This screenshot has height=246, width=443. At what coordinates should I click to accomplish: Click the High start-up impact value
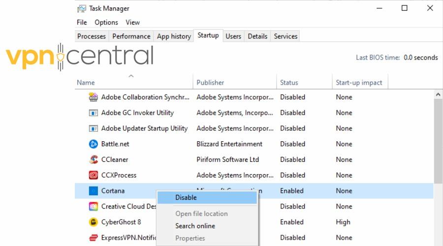343,222
